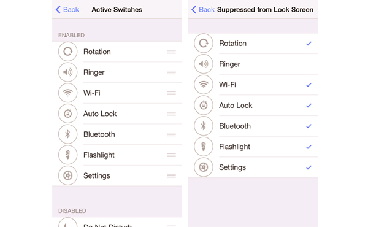Tap Auto Lock icon in Active Switches
368x227 pixels.
click(x=68, y=113)
